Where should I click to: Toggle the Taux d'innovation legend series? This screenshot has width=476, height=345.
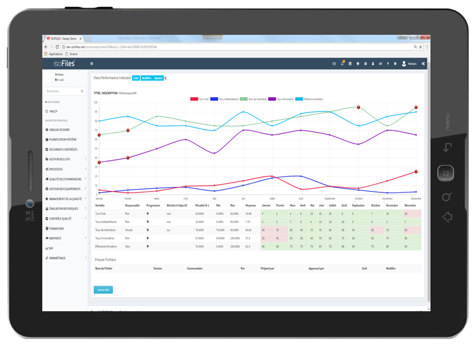[x=281, y=99]
